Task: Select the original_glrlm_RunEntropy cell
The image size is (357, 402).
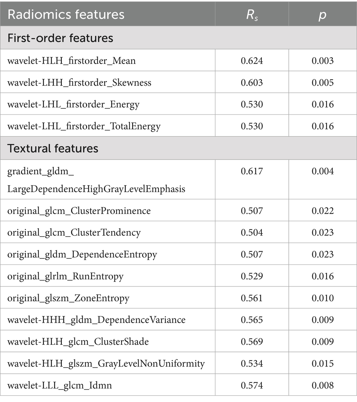Action: pyautogui.click(x=65, y=276)
